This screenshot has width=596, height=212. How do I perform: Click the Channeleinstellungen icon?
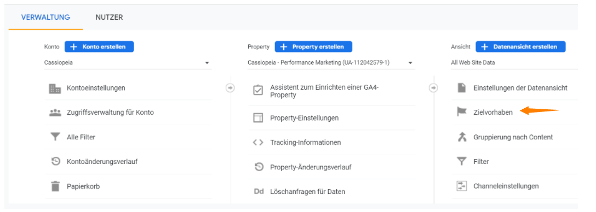(x=461, y=186)
